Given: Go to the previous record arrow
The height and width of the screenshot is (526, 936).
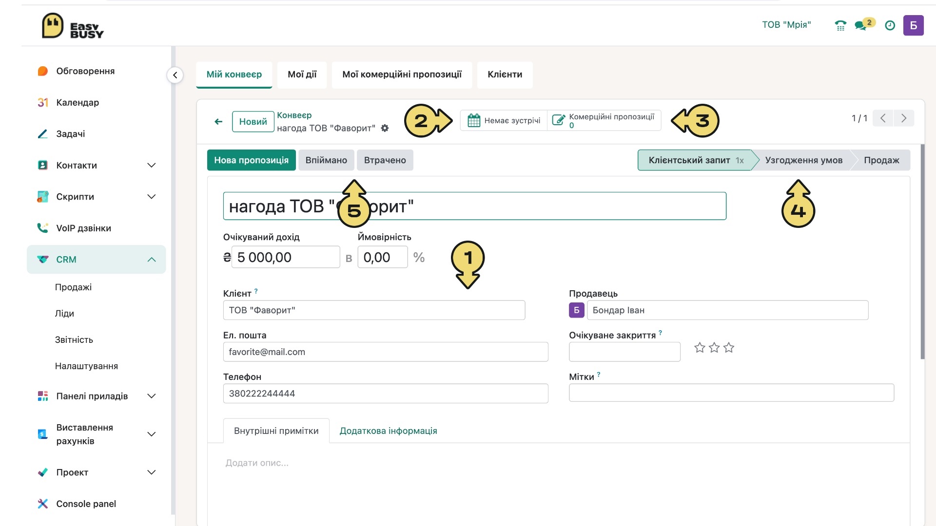Looking at the screenshot, I should point(883,118).
